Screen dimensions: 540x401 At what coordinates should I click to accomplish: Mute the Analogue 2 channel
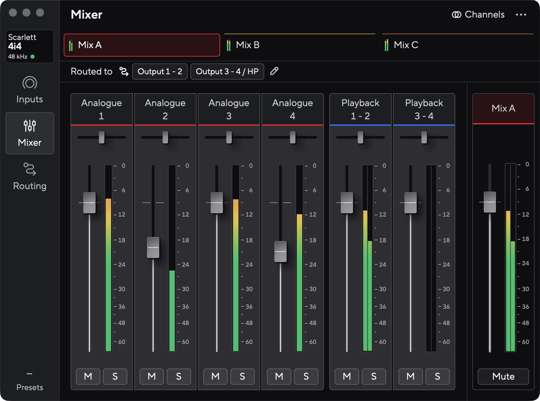(x=152, y=377)
